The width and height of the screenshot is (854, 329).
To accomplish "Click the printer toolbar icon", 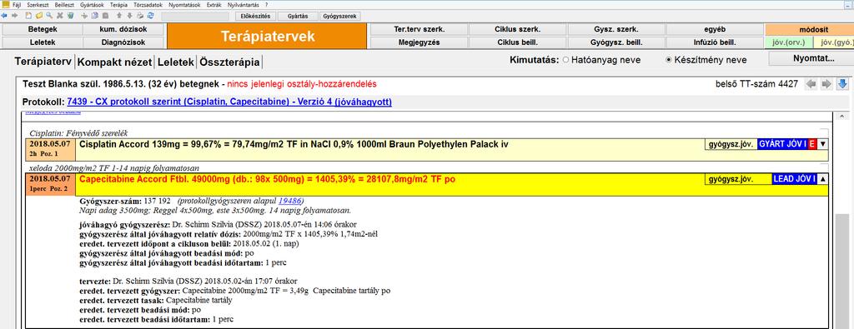I will pos(140,16).
